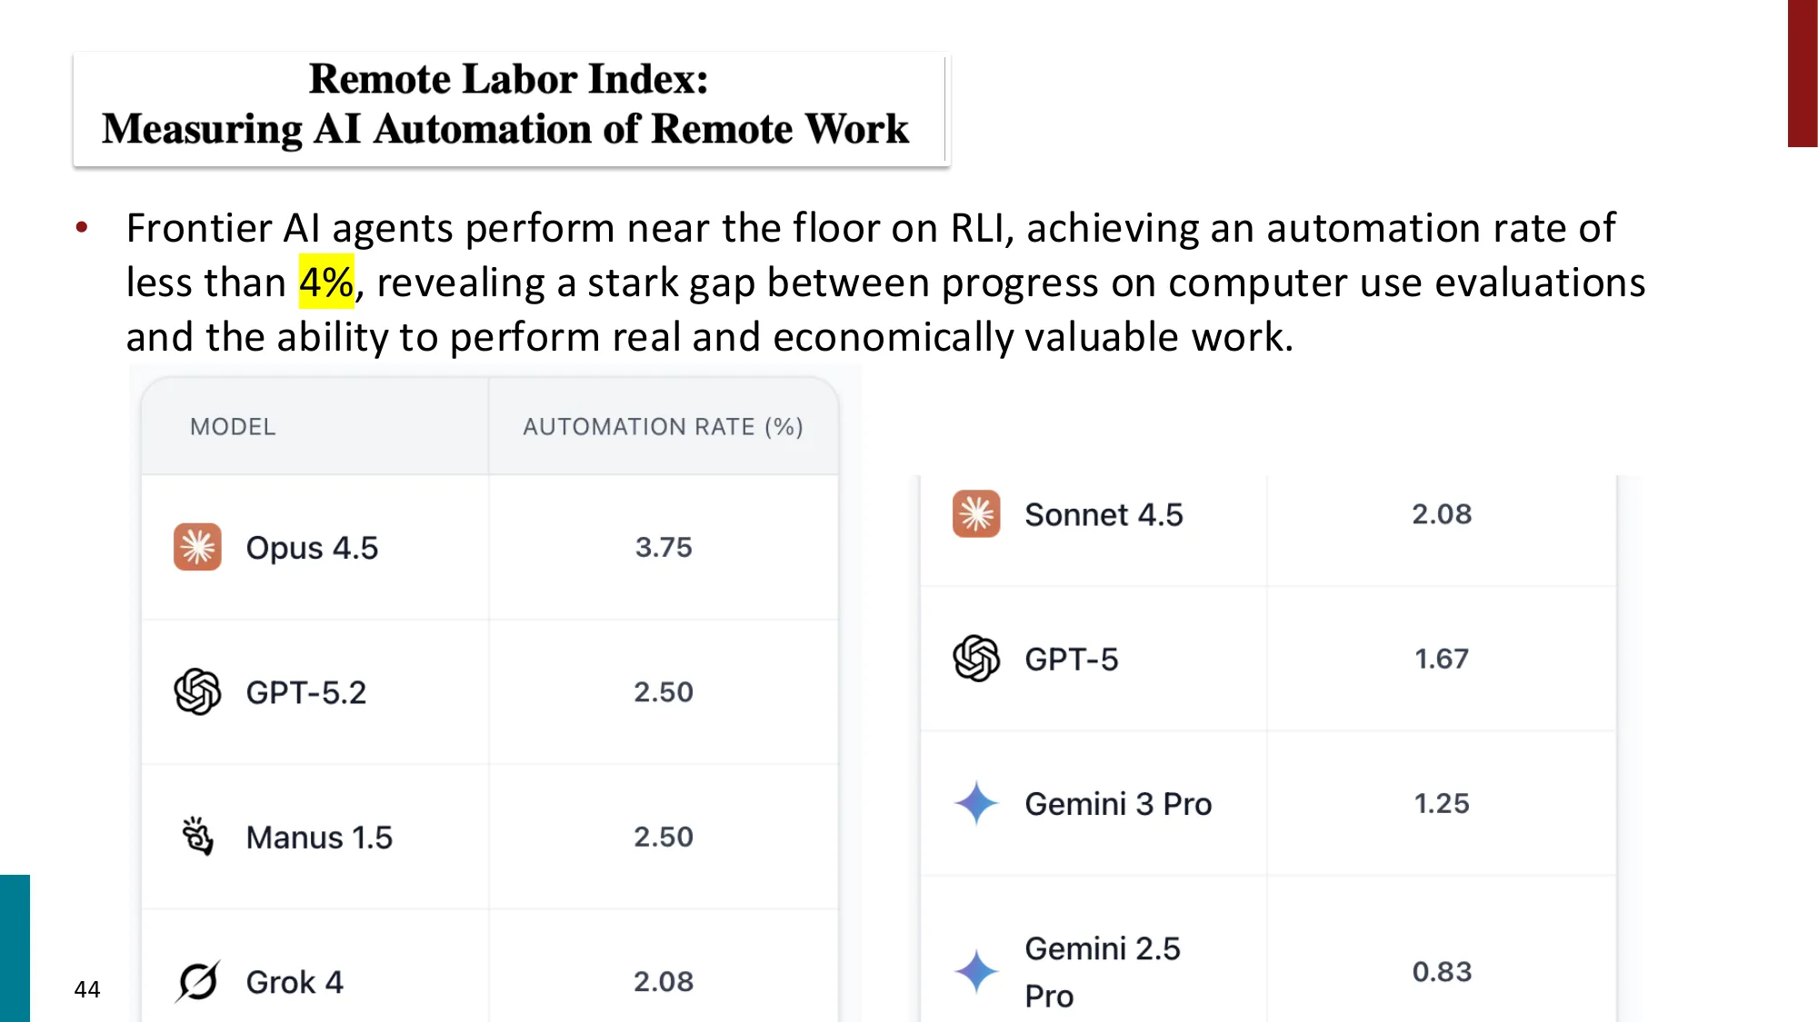Click the Sonnet 4.5 model icon
Viewport: 1818px width, 1022px height.
click(976, 514)
